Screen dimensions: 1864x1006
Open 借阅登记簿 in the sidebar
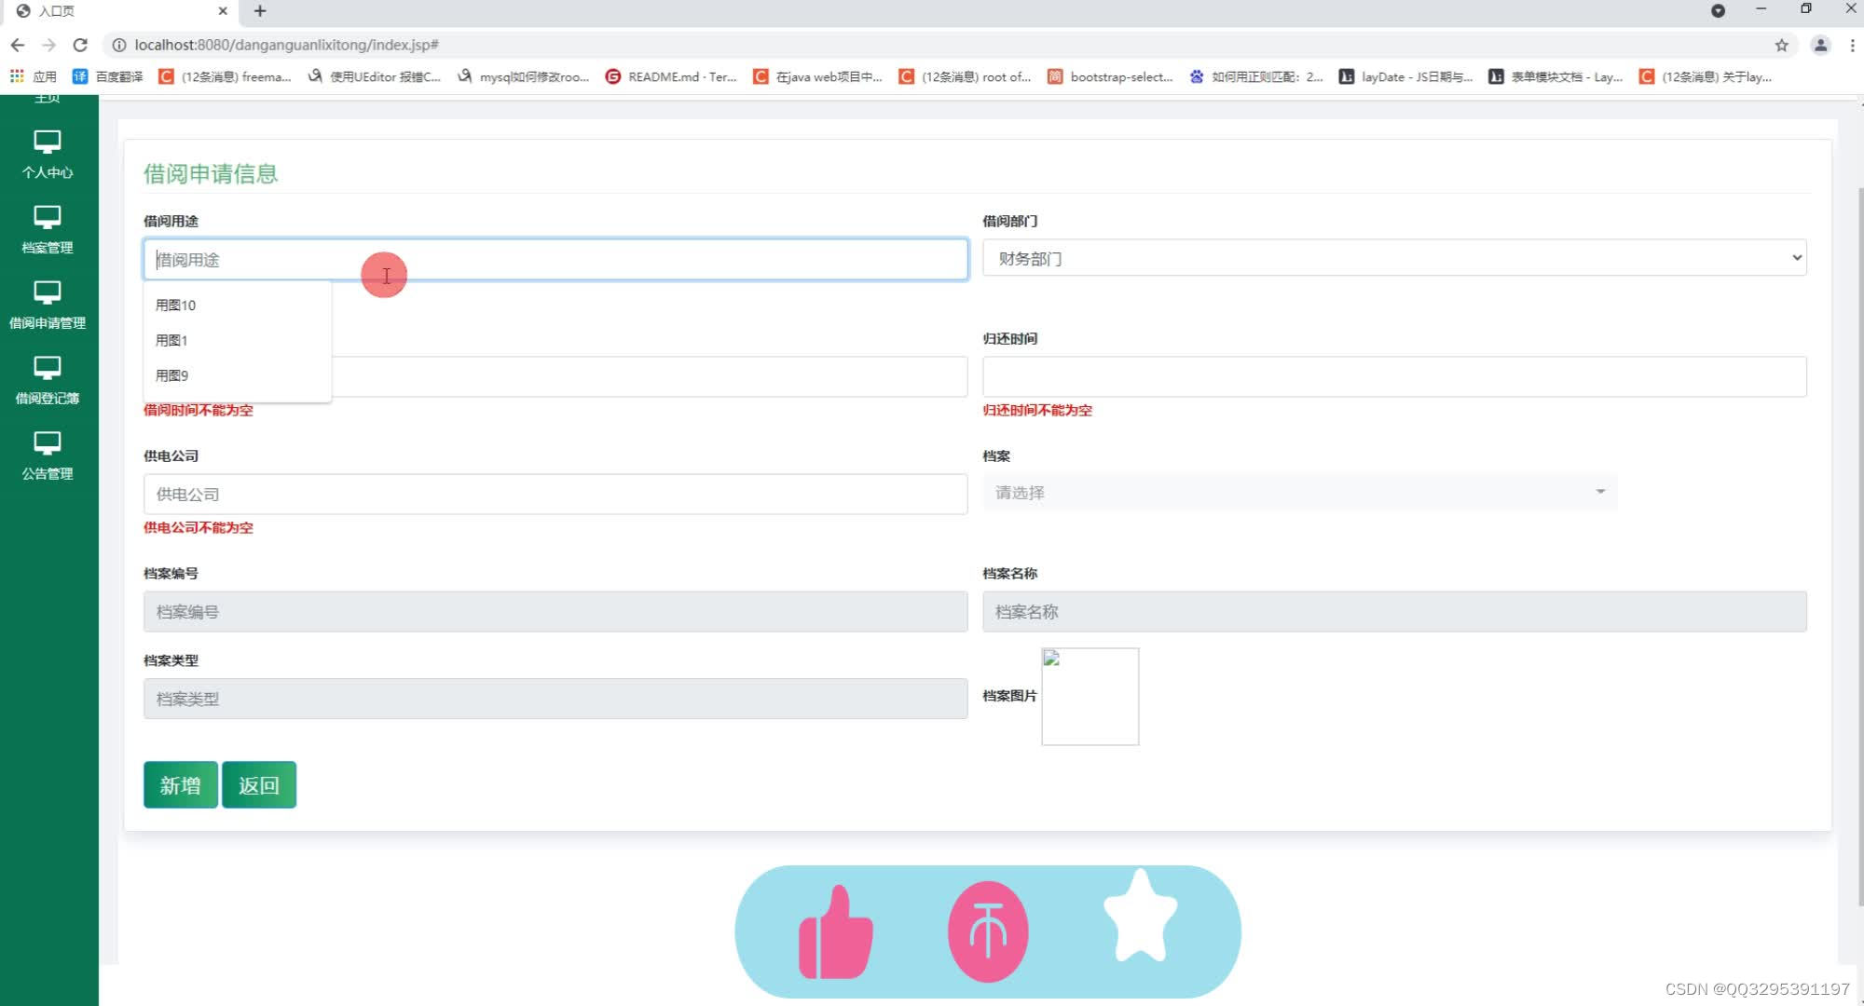[x=48, y=381]
